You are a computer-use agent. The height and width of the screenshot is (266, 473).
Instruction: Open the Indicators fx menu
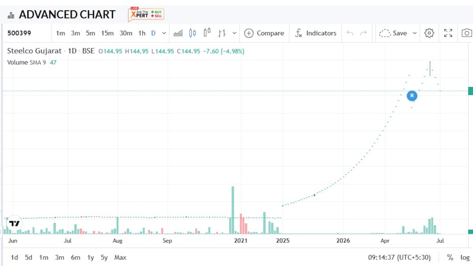316,33
